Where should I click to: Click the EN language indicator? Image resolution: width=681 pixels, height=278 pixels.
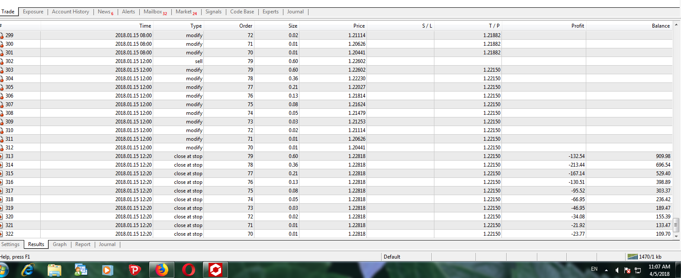pyautogui.click(x=594, y=269)
